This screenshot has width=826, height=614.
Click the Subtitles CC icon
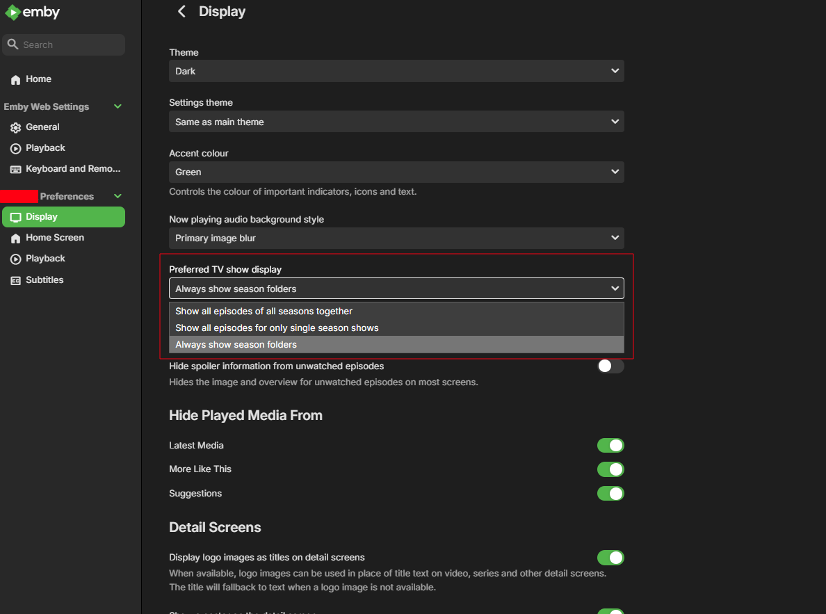pos(15,280)
